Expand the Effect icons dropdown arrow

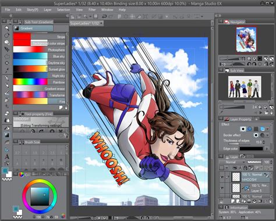268,129
